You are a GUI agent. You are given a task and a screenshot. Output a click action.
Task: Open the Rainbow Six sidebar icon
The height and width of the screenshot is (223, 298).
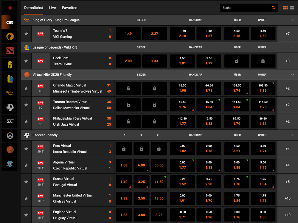pyautogui.click(x=10, y=65)
